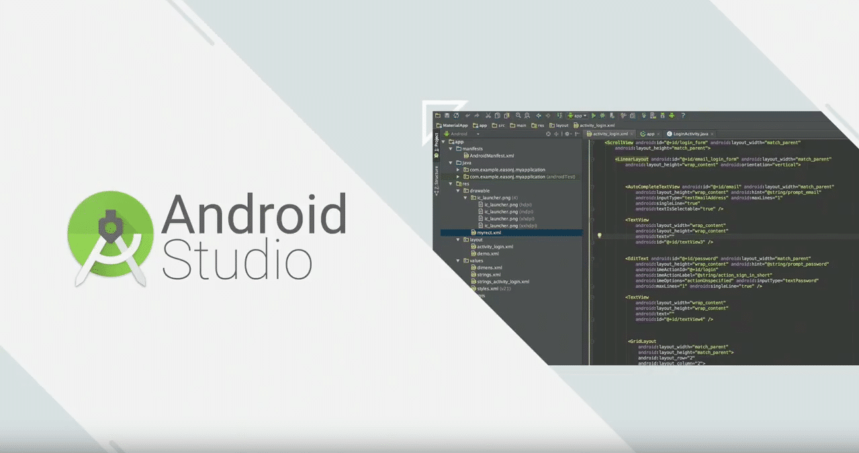The height and width of the screenshot is (453, 859).
Task: Click the Cut scissors icon
Action: pos(488,115)
